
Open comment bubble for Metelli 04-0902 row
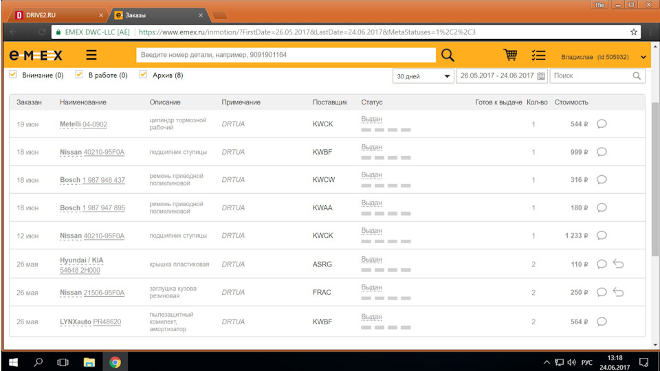coord(602,124)
